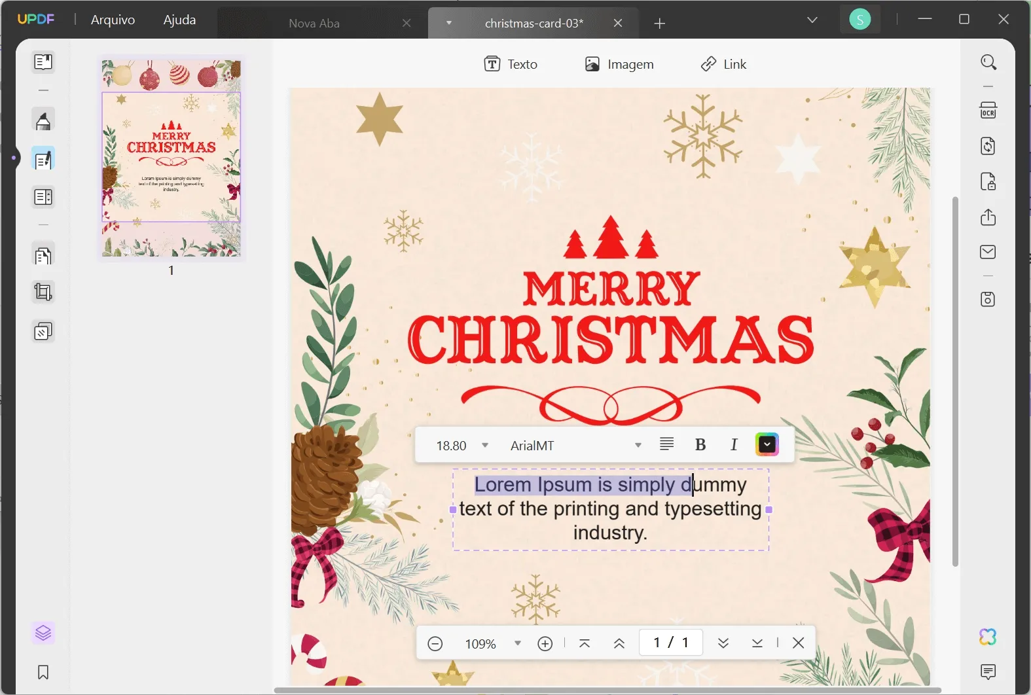Click the vertical scrollbar of the document

tap(955, 382)
